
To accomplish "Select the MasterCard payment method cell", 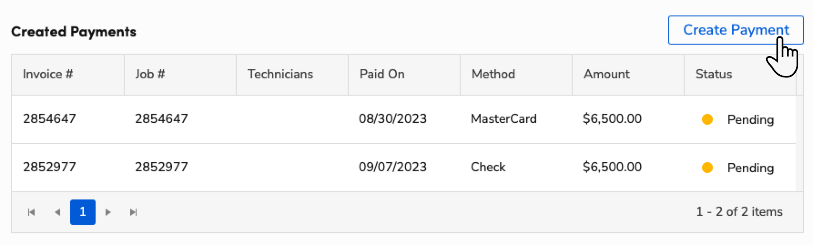I will tap(503, 119).
